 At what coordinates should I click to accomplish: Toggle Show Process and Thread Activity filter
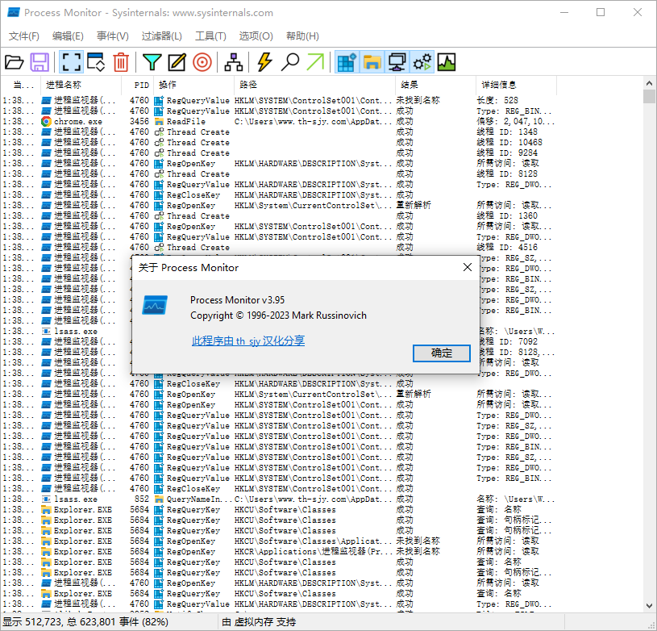click(x=422, y=62)
